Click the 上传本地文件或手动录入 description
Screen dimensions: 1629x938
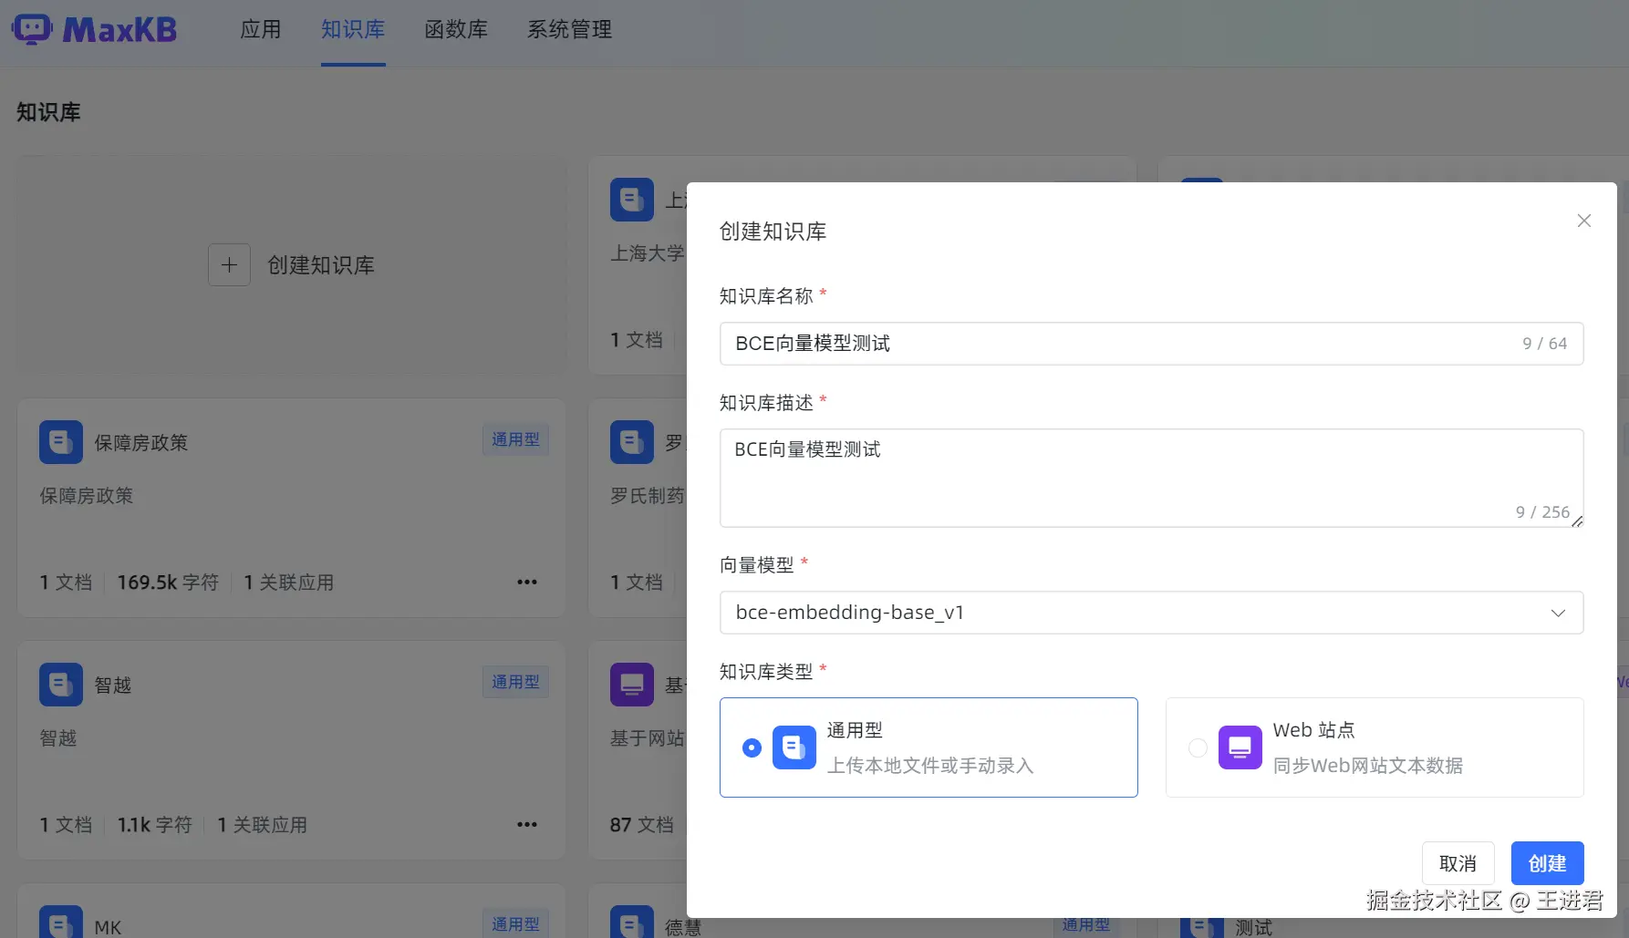(x=930, y=766)
